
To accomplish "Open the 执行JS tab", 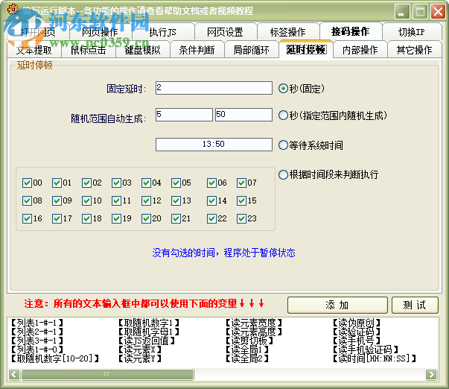I will pos(162,32).
